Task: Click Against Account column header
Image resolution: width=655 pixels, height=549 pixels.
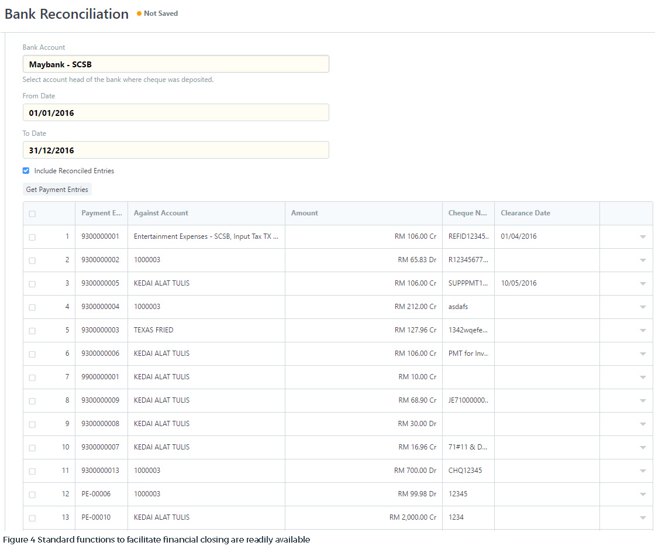Action: coord(161,213)
